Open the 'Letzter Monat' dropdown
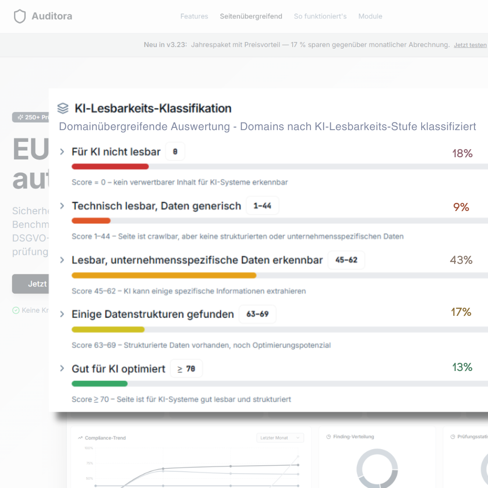This screenshot has width=488, height=488. (280, 437)
